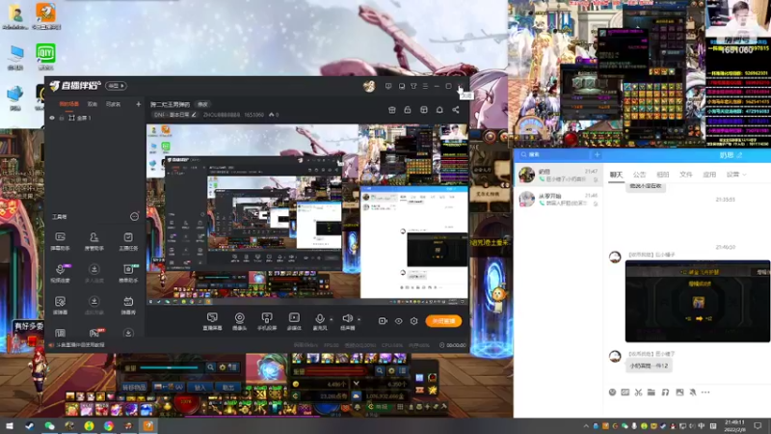The image size is (771, 434).
Task: Click the folder icon in chat toolbar
Action: (651, 393)
